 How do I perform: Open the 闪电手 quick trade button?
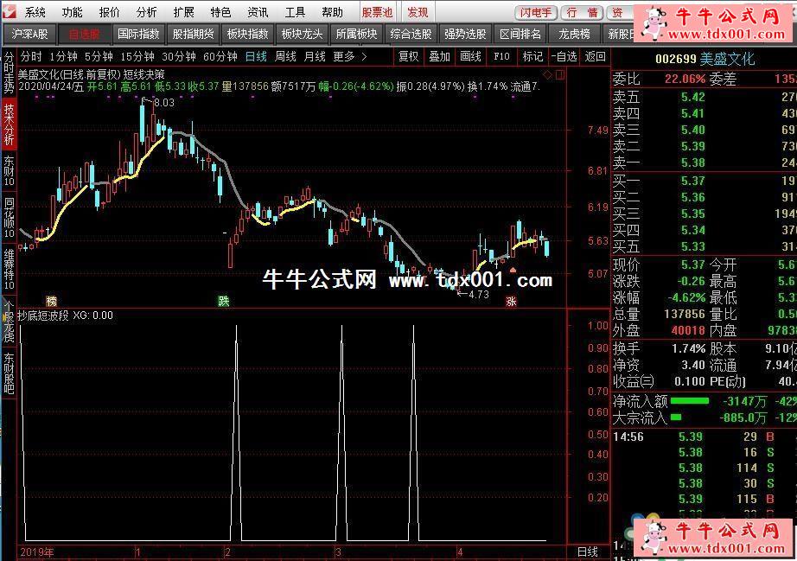(x=536, y=12)
